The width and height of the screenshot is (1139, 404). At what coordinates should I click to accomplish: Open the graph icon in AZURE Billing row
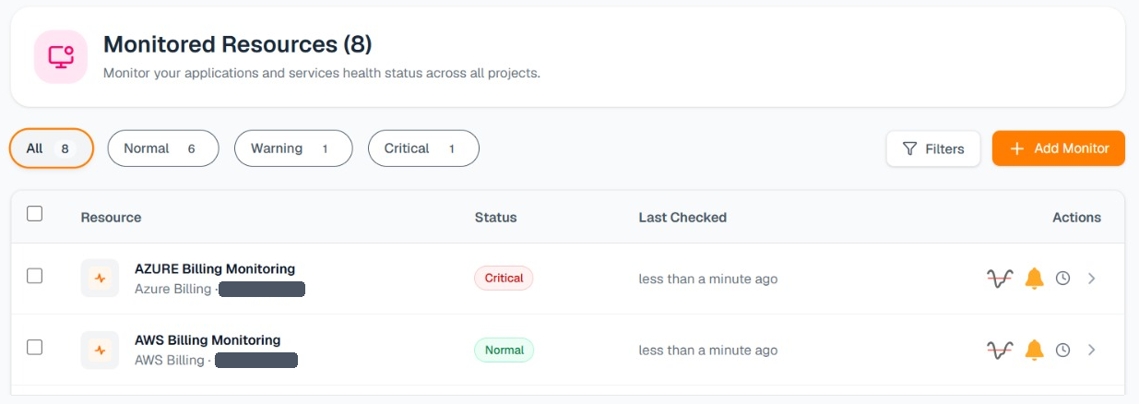point(1000,278)
